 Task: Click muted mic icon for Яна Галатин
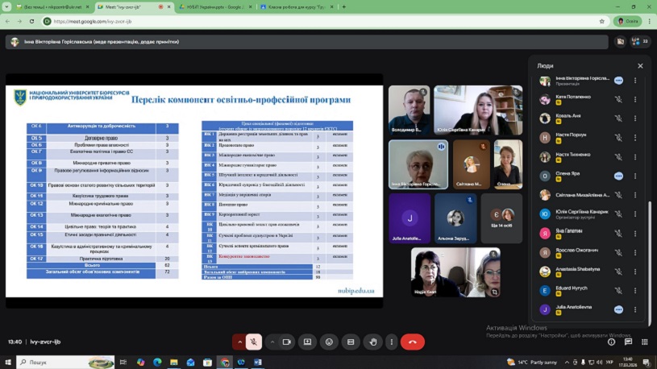(x=618, y=234)
